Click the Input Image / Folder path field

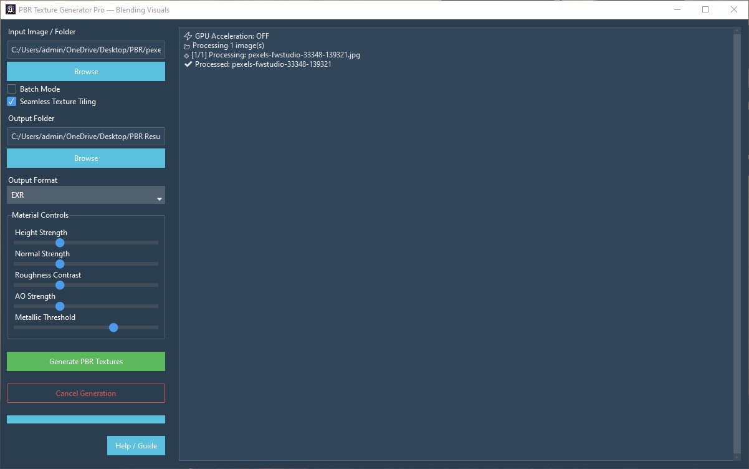(86, 50)
